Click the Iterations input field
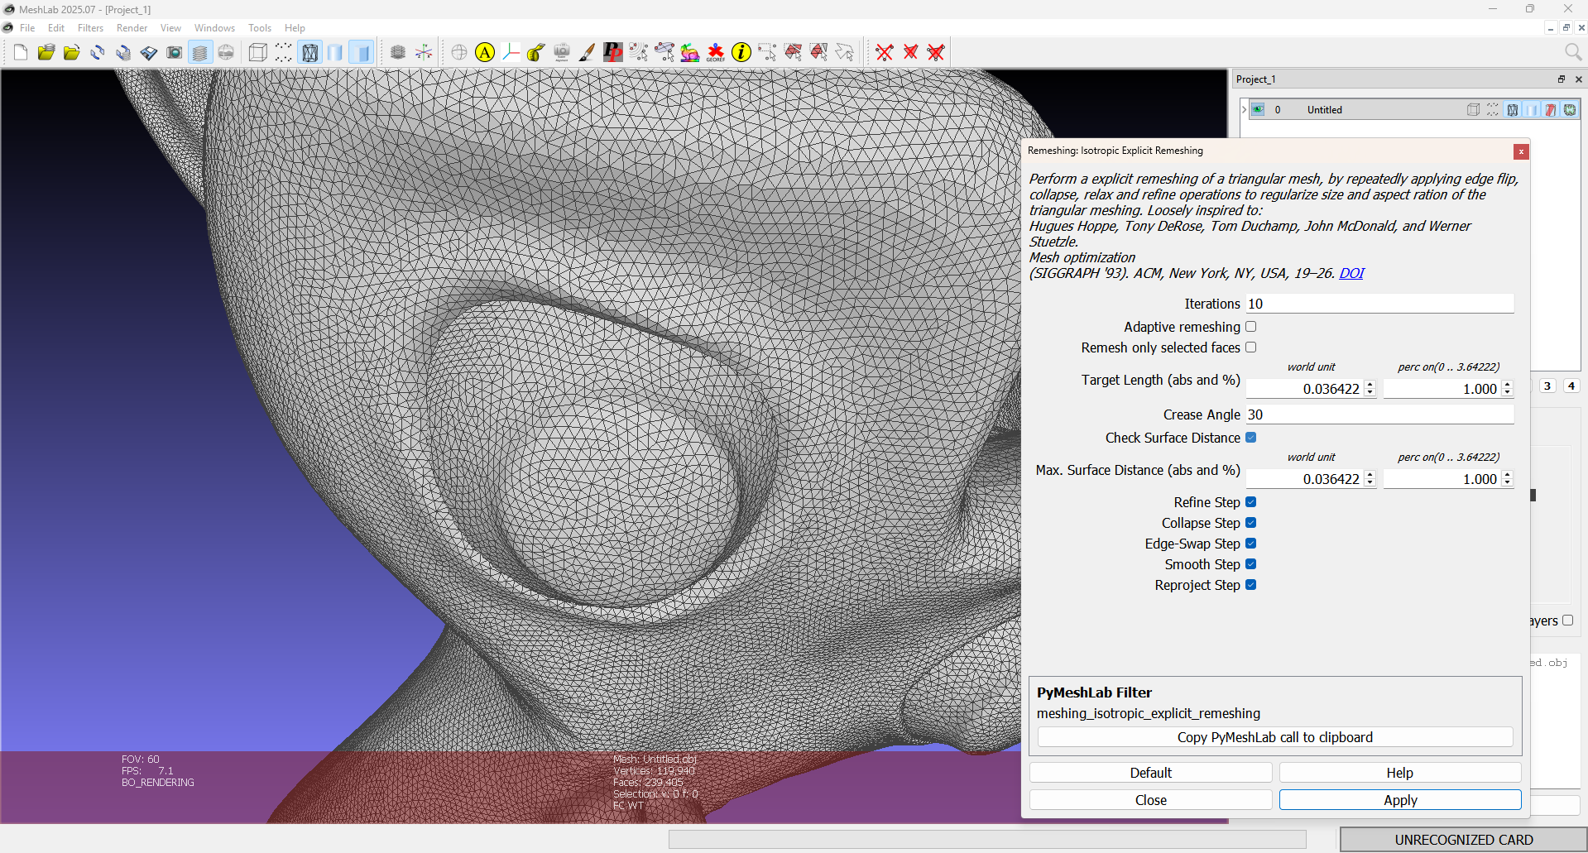Viewport: 1588px width, 853px height. tap(1379, 304)
